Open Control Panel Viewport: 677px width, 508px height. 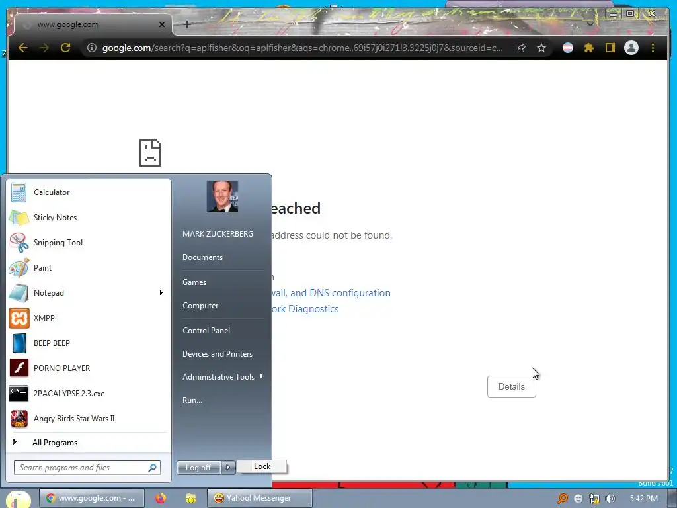tap(206, 331)
